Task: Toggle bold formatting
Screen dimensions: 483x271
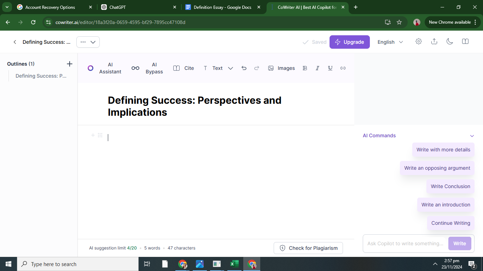Action: pyautogui.click(x=305, y=68)
